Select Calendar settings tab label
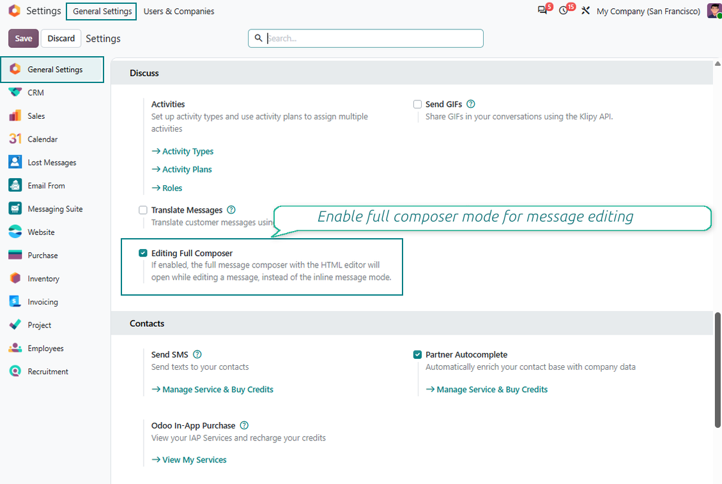Screen dimensions: 722x484 (x=42, y=139)
